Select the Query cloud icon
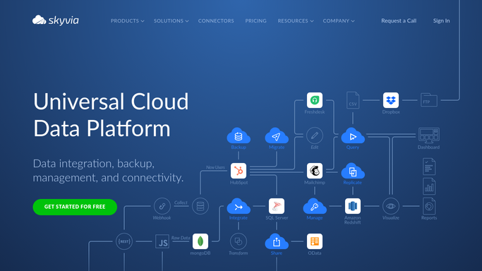The height and width of the screenshot is (271, 482). click(x=353, y=135)
